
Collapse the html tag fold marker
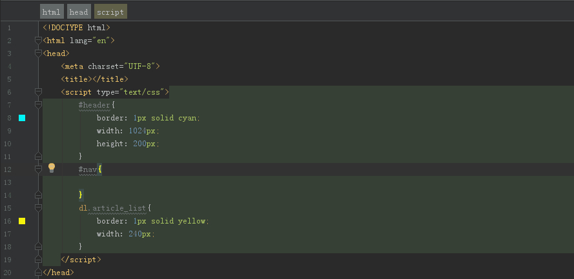pyautogui.click(x=38, y=41)
